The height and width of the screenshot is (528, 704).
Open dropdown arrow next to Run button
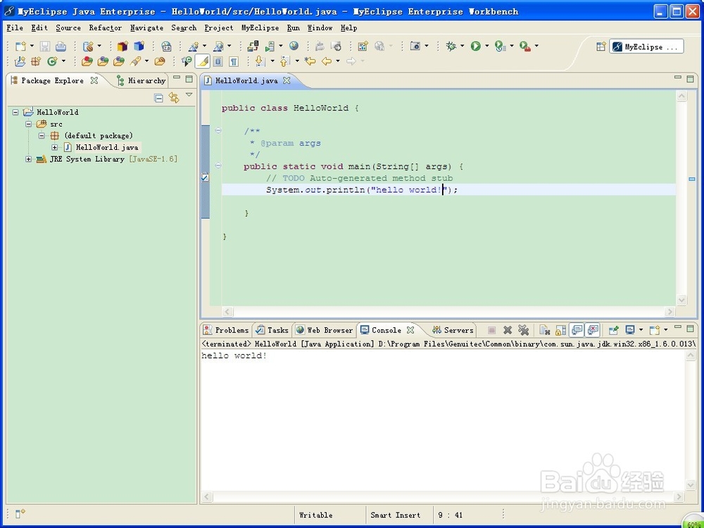pyautogui.click(x=486, y=46)
